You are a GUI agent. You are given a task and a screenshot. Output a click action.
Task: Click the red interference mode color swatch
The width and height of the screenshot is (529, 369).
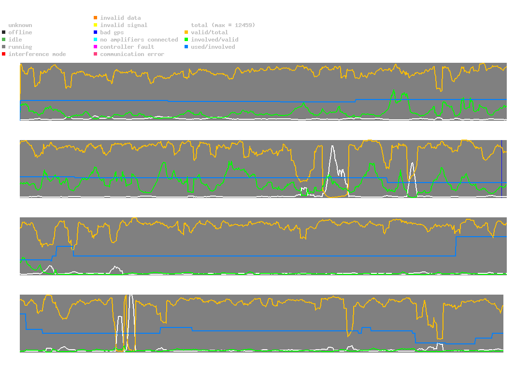coord(3,54)
